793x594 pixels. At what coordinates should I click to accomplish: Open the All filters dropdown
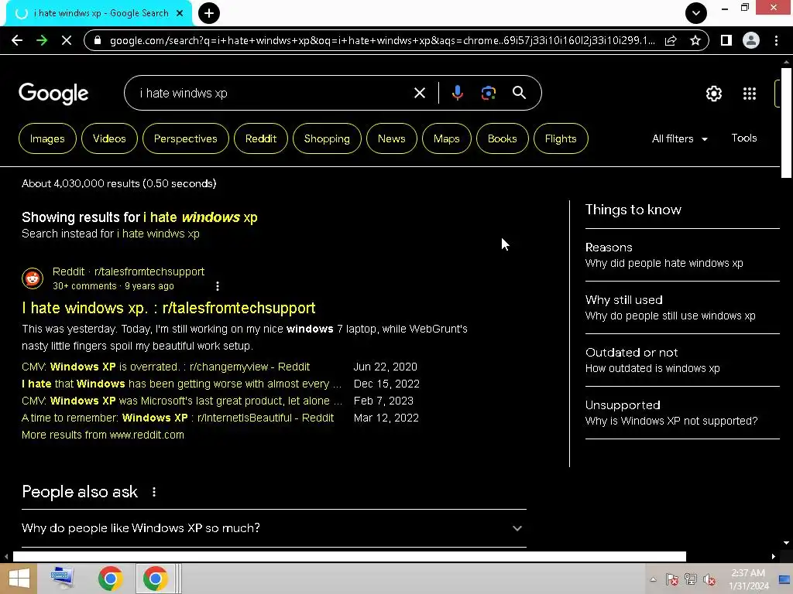(x=680, y=138)
